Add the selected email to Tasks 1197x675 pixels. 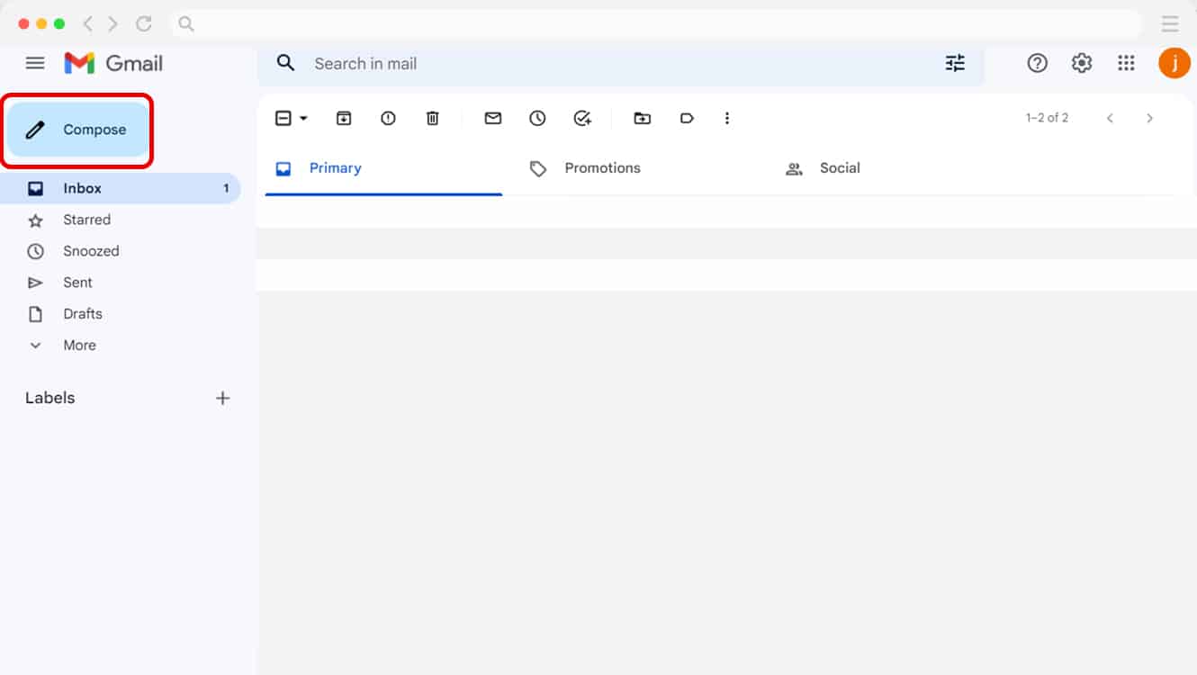pos(582,117)
